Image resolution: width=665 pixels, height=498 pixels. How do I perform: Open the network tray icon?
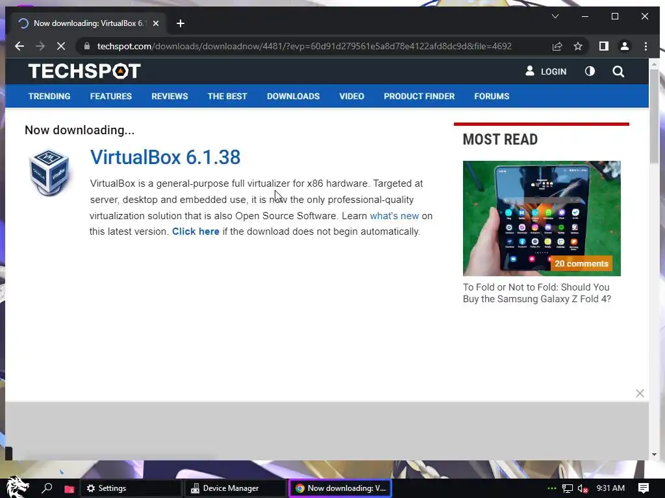coord(567,488)
